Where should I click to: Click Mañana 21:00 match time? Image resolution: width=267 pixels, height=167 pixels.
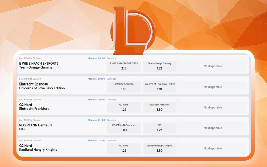pyautogui.click(x=96, y=120)
